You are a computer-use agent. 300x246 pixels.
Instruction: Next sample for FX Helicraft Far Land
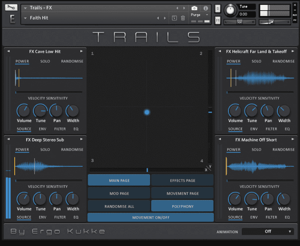(293, 51)
